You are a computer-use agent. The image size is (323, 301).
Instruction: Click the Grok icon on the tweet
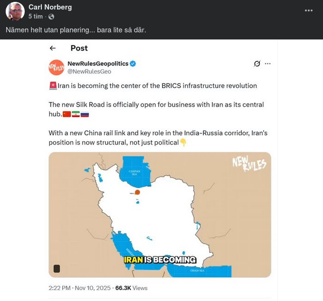click(257, 64)
